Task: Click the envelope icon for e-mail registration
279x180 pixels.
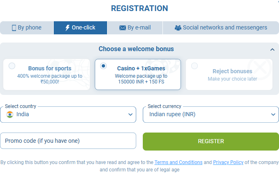Action: click(122, 28)
